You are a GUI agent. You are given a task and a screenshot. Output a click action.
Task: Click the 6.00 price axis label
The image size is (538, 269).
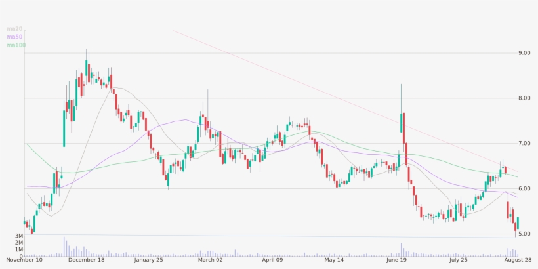click(524, 188)
